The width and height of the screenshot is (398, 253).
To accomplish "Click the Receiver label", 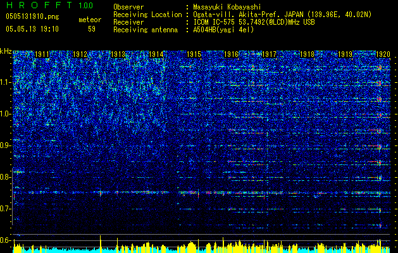I will click(128, 22).
